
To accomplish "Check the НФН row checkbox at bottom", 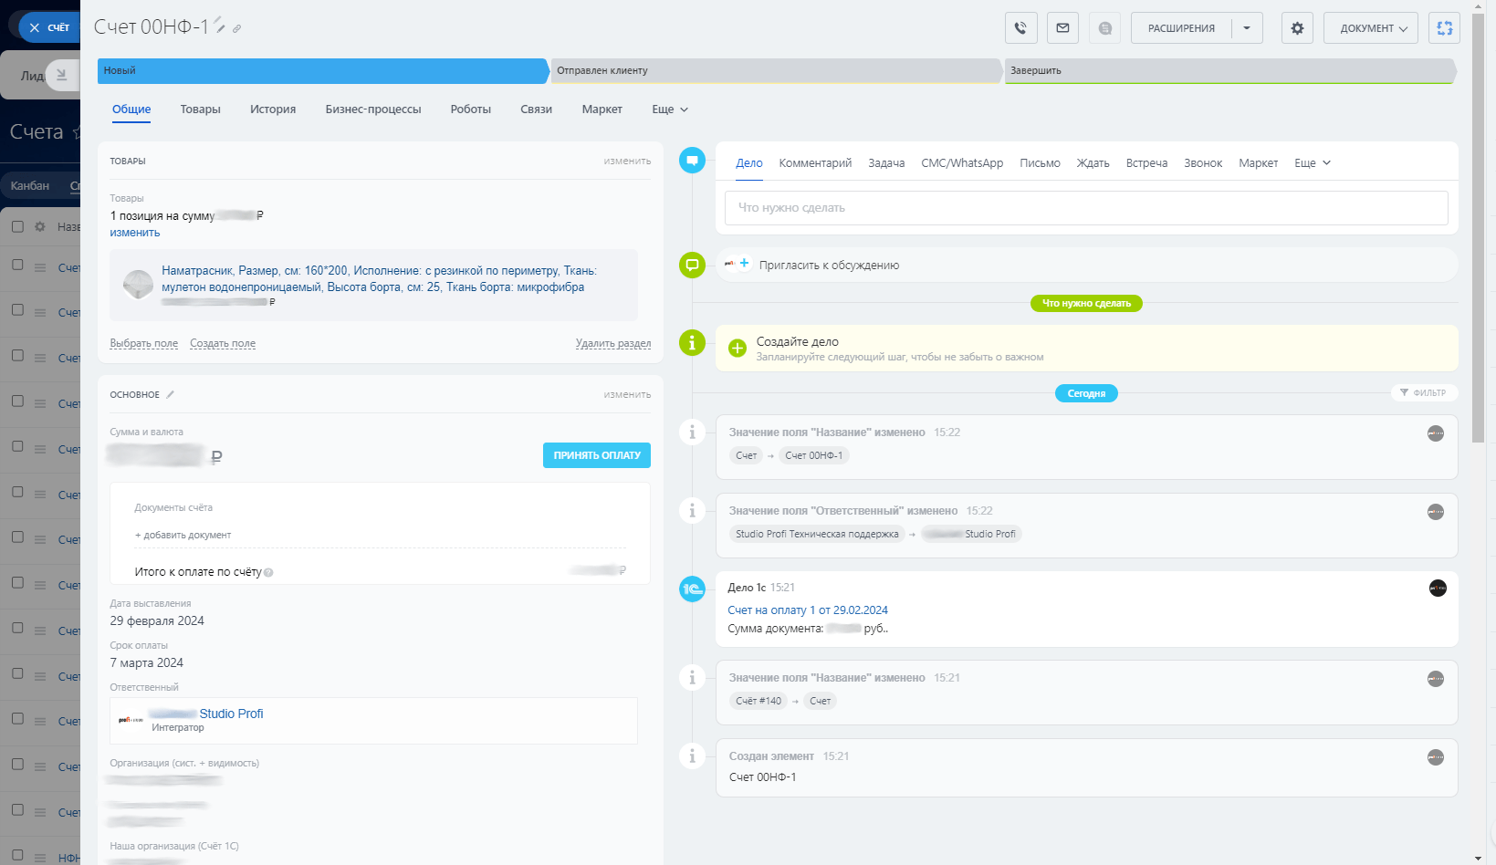I will click(x=17, y=855).
